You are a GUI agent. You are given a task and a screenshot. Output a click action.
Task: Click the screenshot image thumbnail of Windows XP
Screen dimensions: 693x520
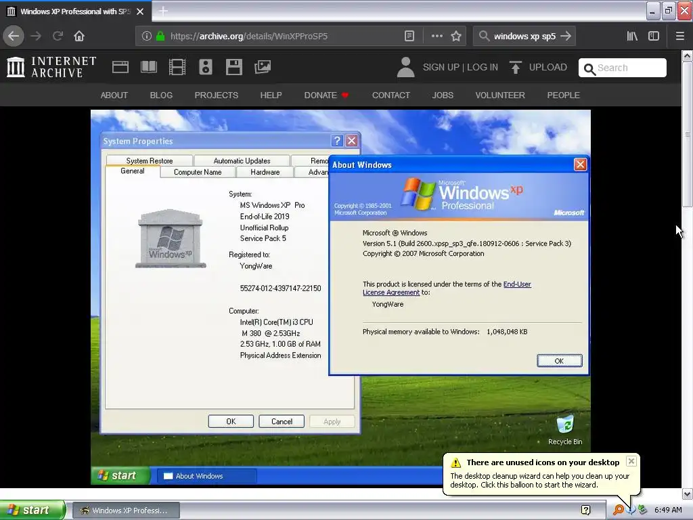[341, 297]
